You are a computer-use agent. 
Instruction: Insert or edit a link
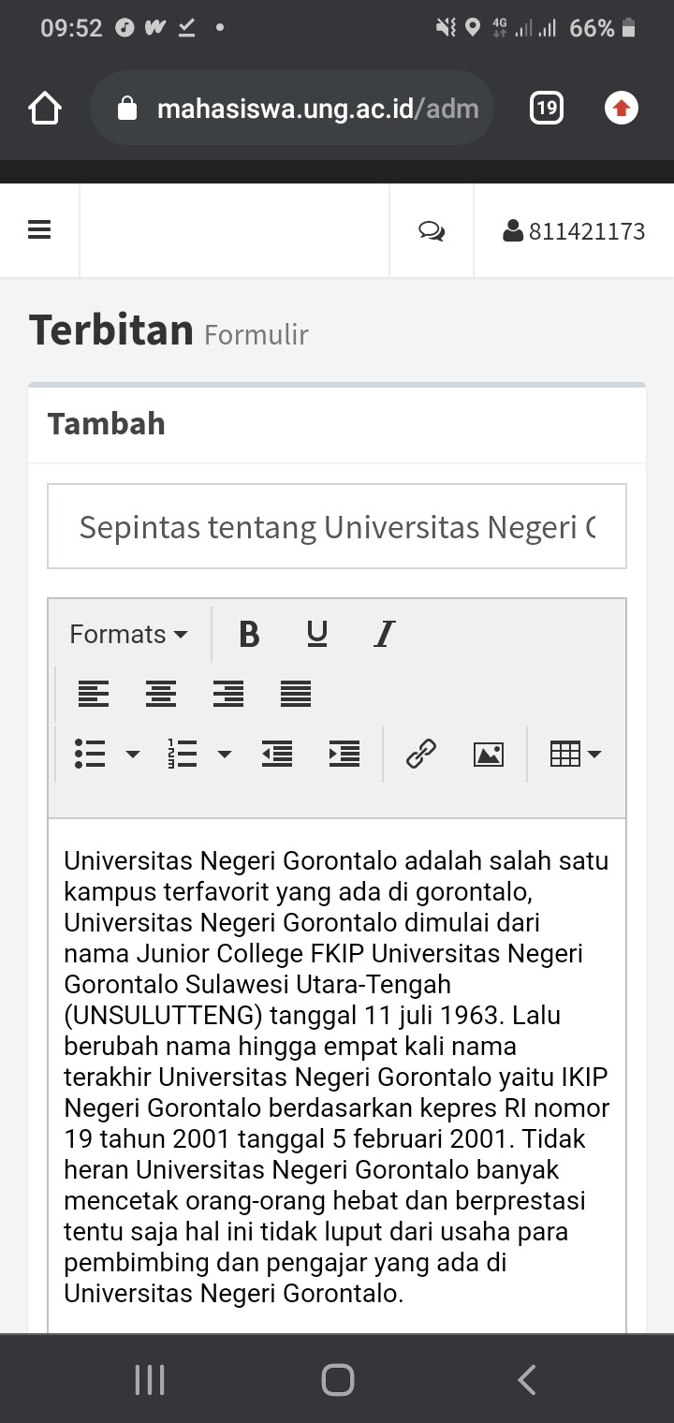pyautogui.click(x=421, y=754)
